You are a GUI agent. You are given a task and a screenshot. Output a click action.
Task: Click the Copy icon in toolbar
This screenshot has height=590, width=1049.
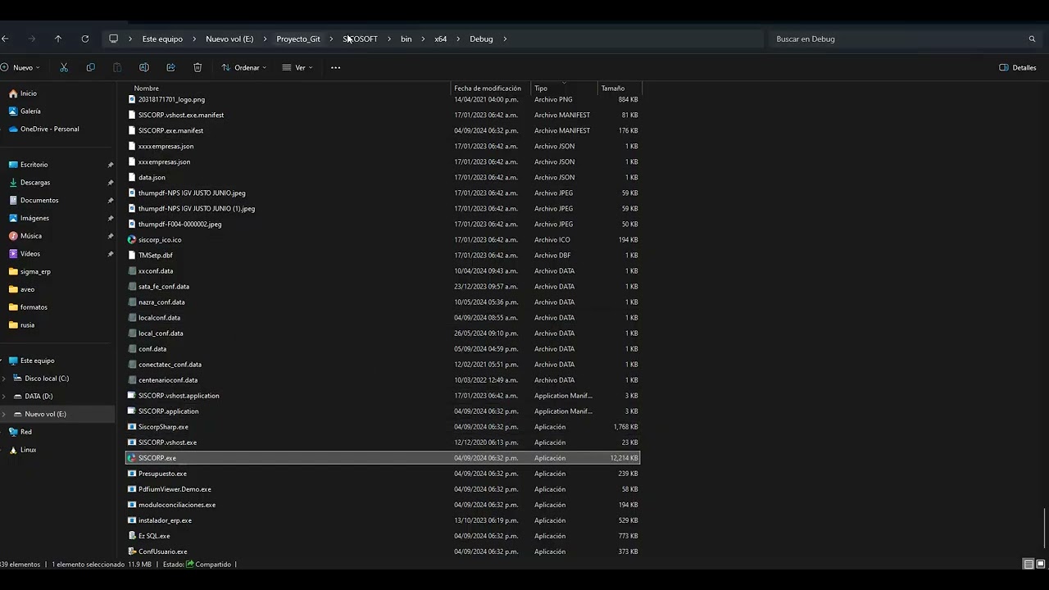click(90, 67)
